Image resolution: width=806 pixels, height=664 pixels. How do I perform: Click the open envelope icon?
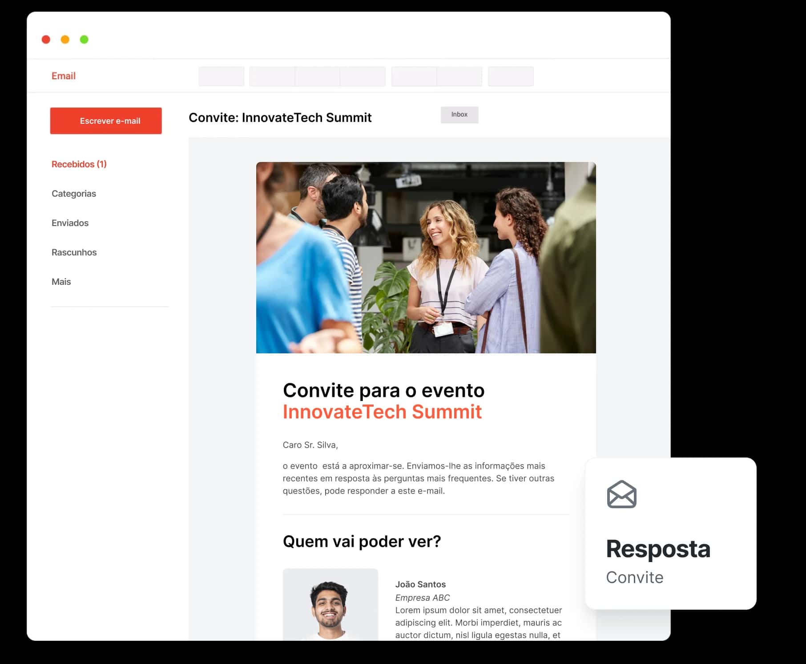coord(621,494)
